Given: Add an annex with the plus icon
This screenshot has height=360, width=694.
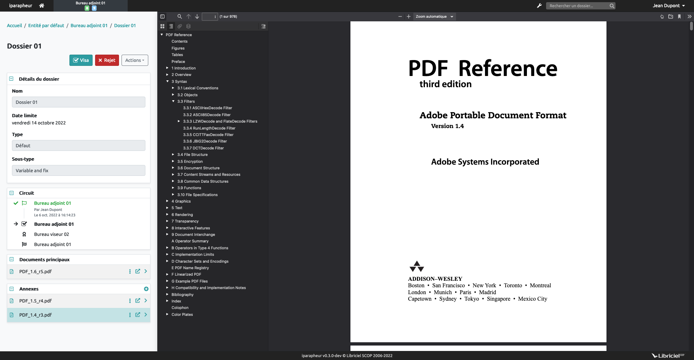Looking at the screenshot, I should click(146, 289).
